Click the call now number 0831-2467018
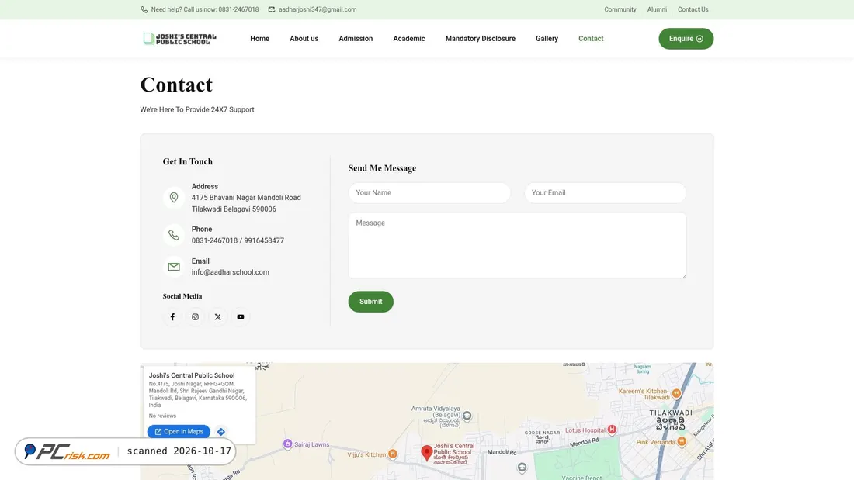Image resolution: width=854 pixels, height=480 pixels. (238, 9)
